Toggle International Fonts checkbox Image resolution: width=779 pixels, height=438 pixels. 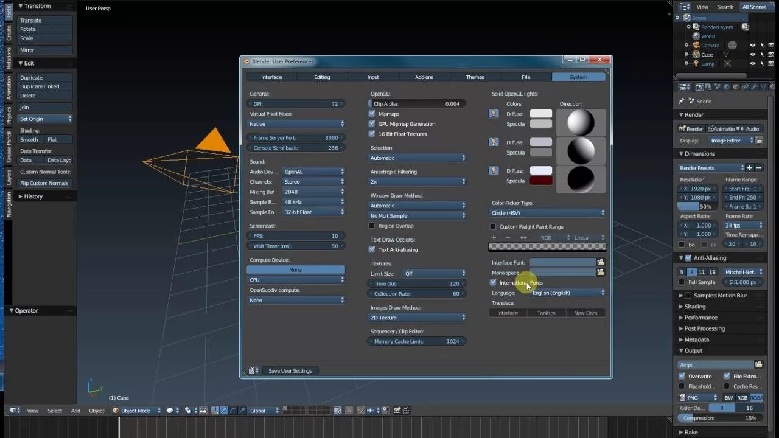click(493, 282)
